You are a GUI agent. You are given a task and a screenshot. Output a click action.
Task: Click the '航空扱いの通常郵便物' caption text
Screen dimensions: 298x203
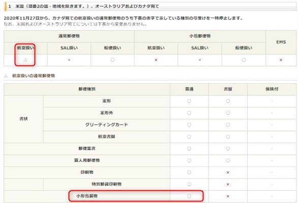click(x=34, y=76)
